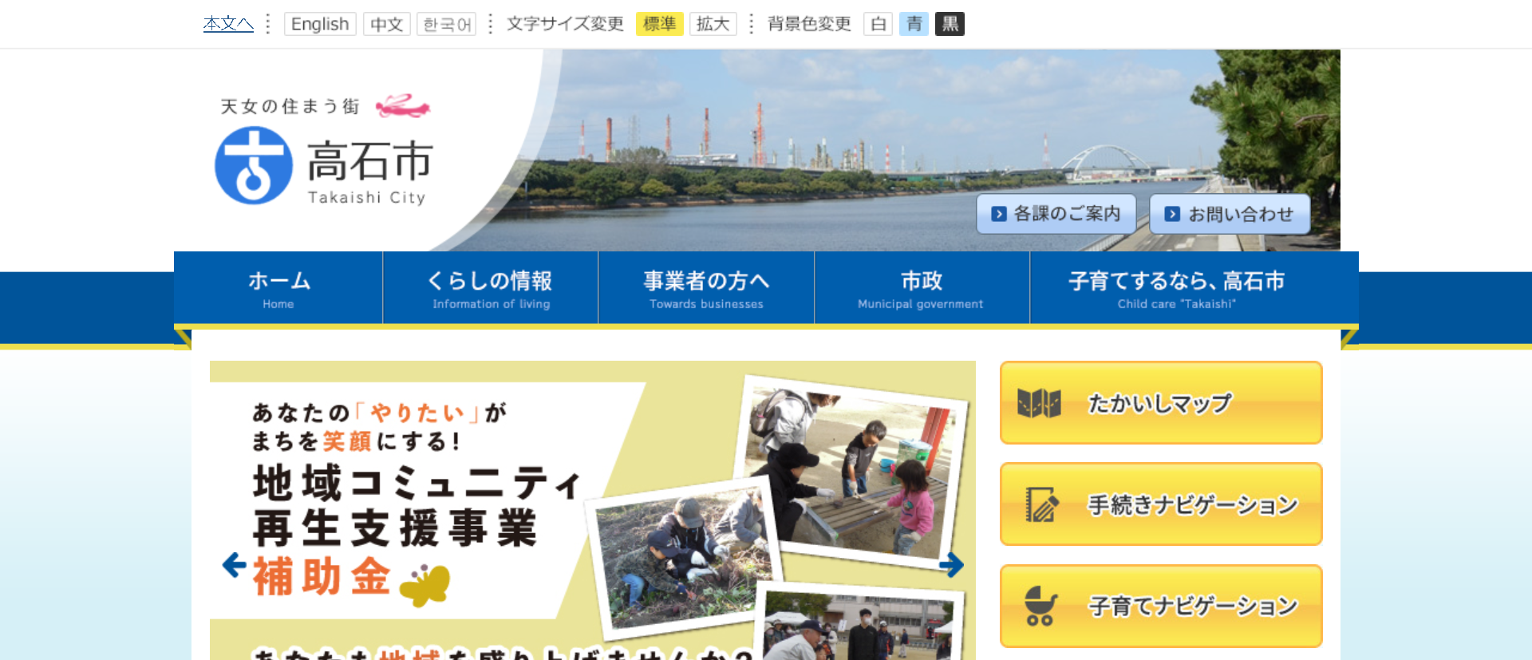Set text size to 標準

[x=660, y=24]
